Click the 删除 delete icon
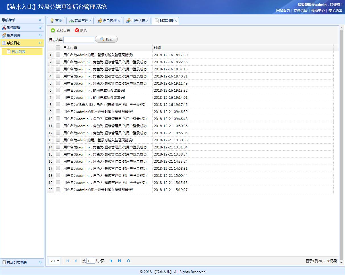345x275 pixels. (x=76, y=30)
